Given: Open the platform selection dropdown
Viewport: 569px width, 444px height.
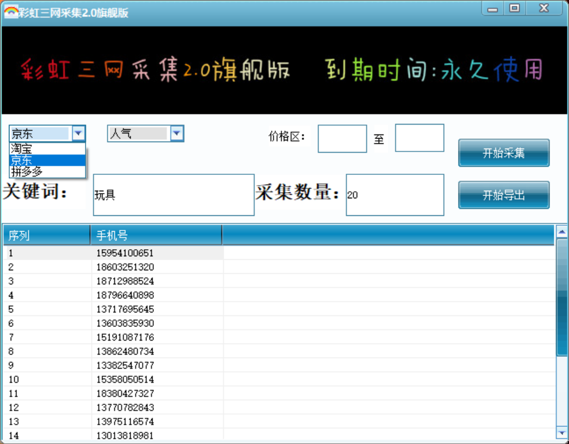Looking at the screenshot, I should click(x=78, y=133).
